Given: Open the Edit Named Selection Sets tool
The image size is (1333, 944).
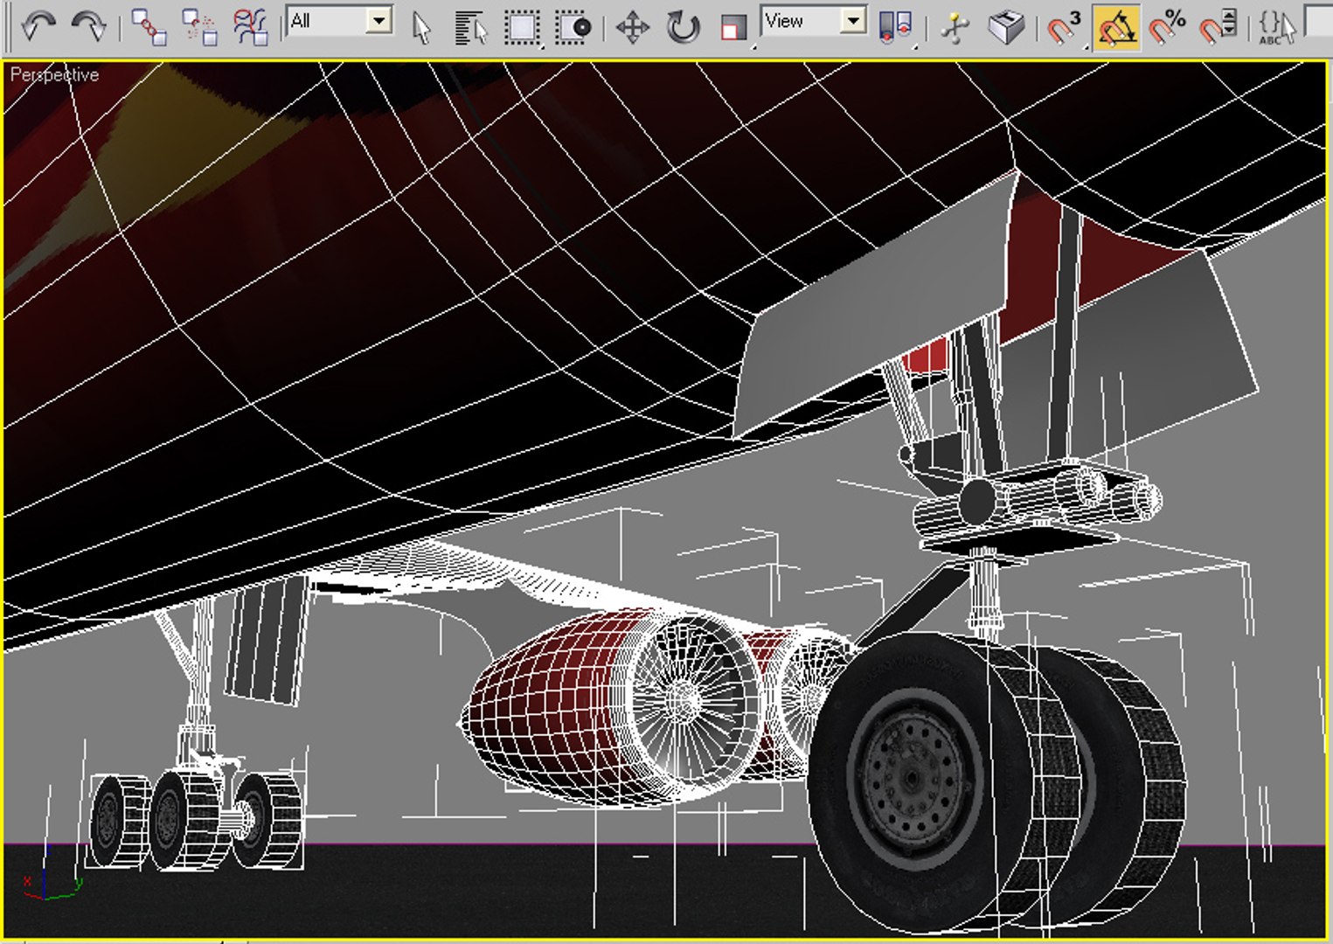Looking at the screenshot, I should pos(1278,27).
